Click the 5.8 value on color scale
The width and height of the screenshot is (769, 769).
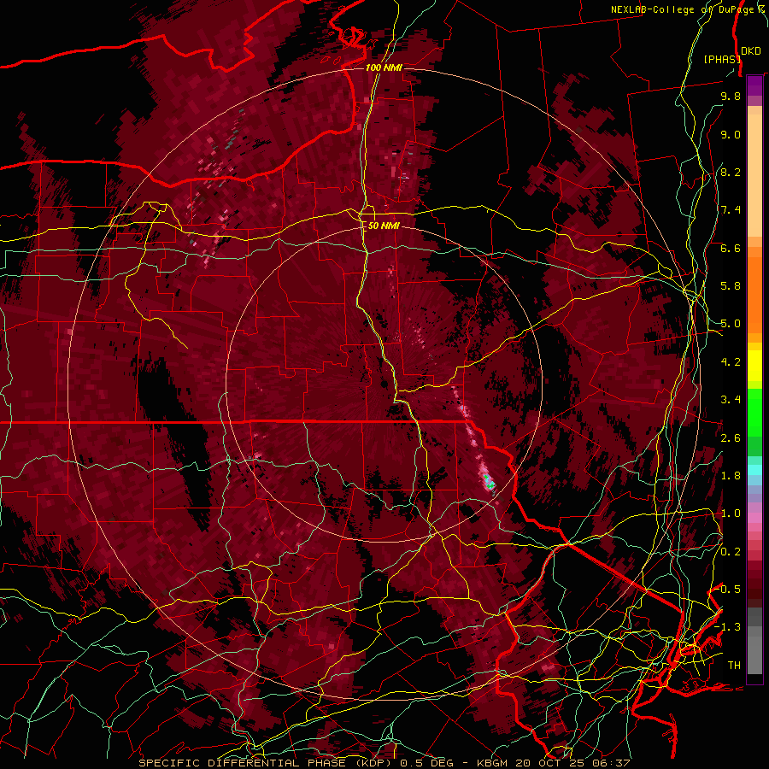point(731,286)
